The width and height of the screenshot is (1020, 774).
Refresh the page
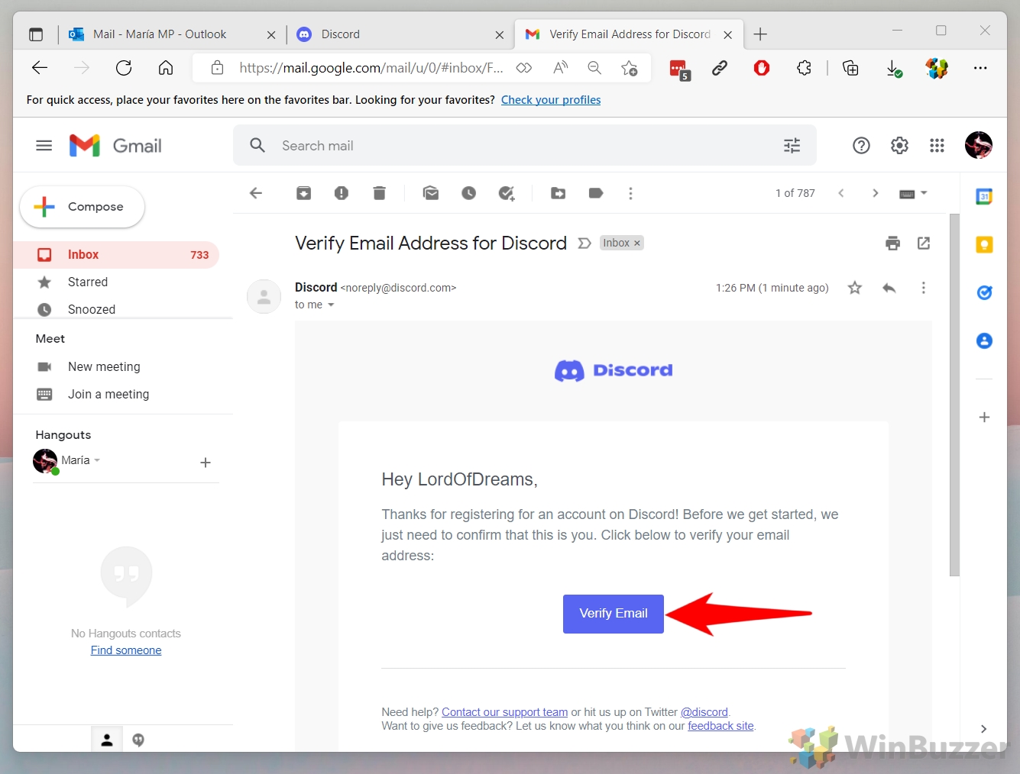click(124, 68)
